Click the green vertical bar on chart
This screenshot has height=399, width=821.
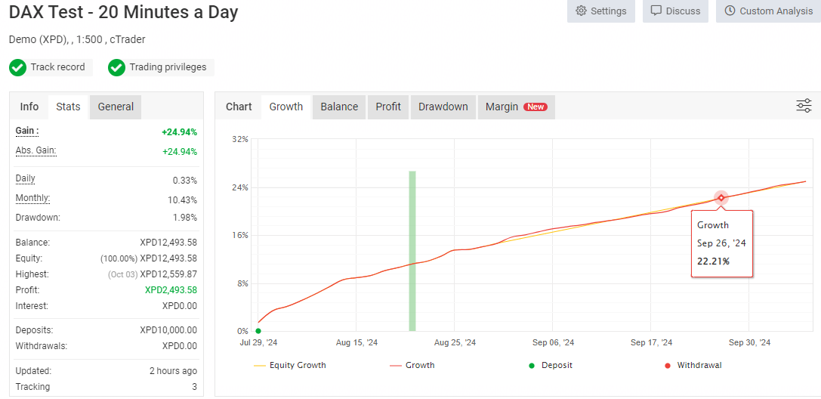[412, 251]
